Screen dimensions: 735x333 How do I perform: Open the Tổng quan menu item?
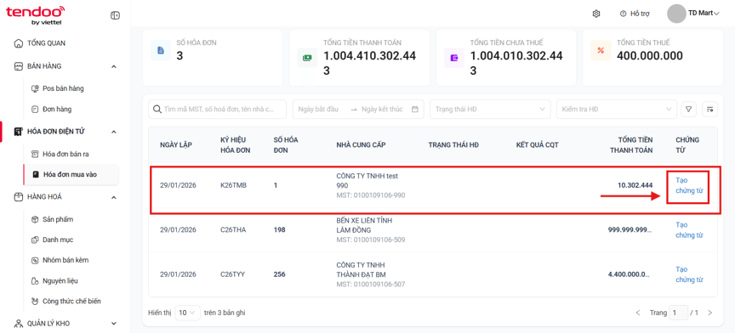click(46, 43)
